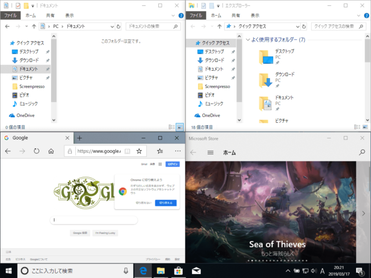
Task: Click the Windows Start button
Action: (9, 270)
